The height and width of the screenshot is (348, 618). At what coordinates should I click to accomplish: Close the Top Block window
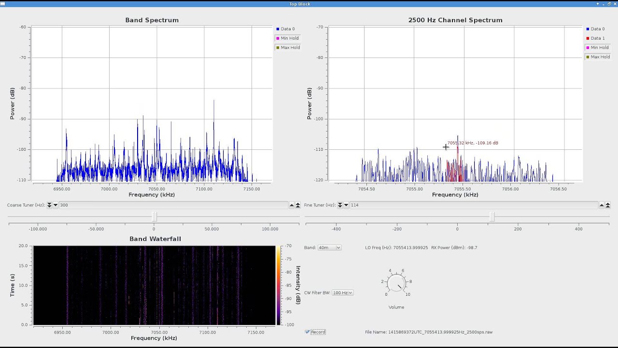point(615,4)
